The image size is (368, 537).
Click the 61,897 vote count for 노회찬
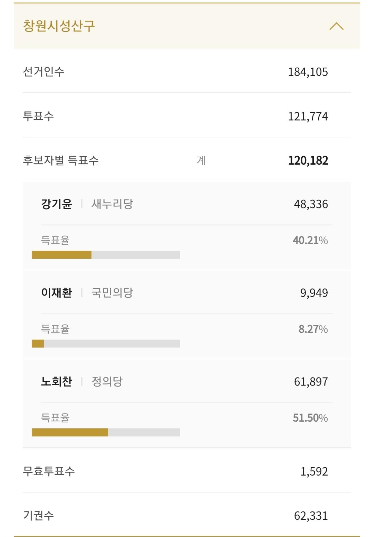pos(311,382)
